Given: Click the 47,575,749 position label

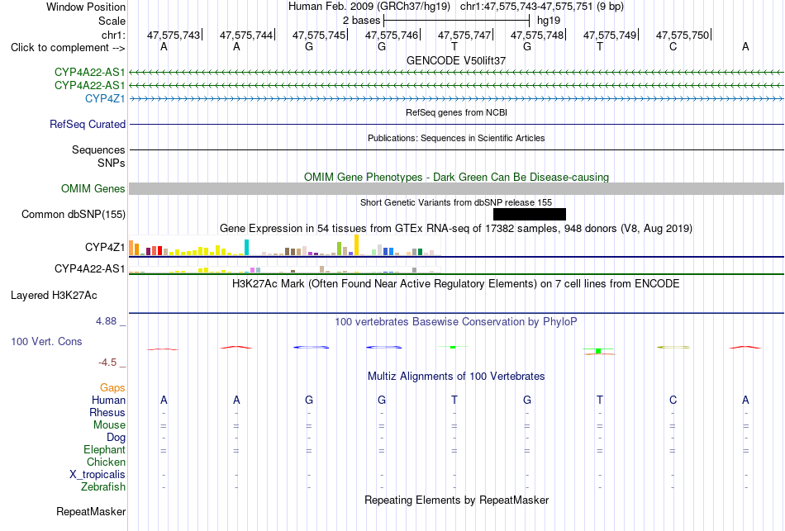Looking at the screenshot, I should (x=610, y=35).
